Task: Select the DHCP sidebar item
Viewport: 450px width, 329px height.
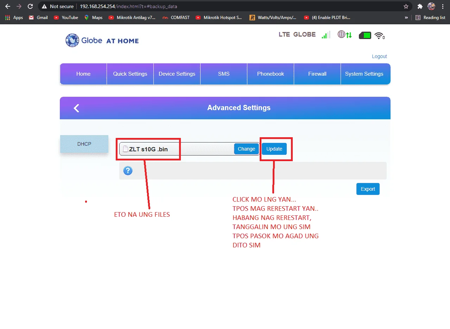Action: point(84,144)
